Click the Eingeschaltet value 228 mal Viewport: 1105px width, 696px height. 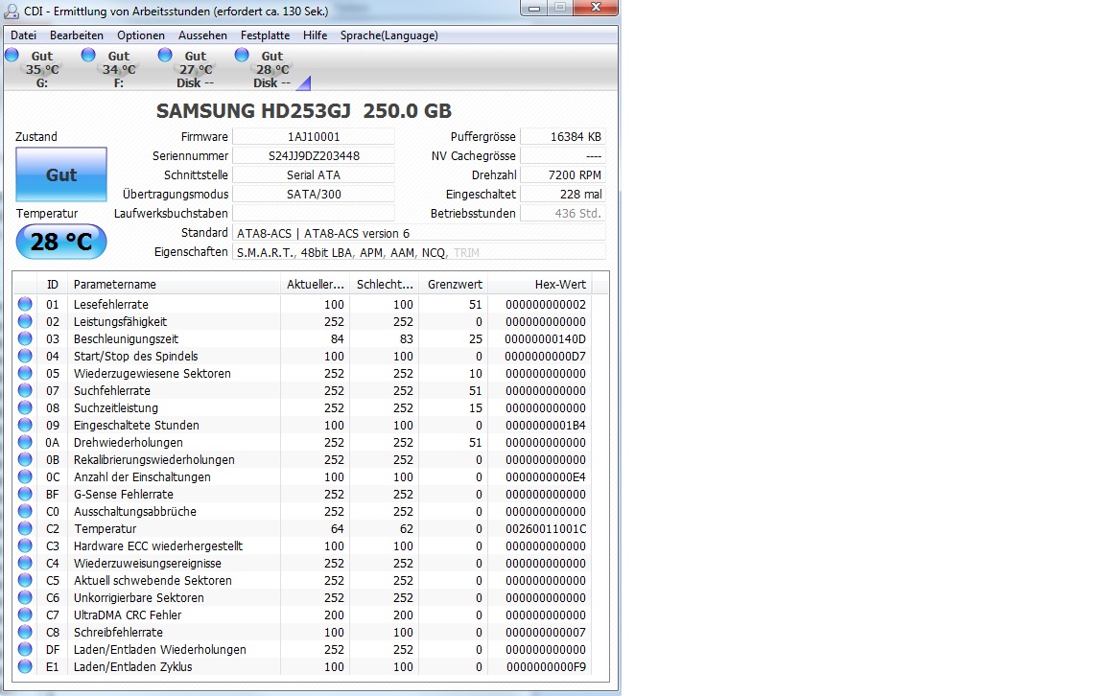point(562,194)
